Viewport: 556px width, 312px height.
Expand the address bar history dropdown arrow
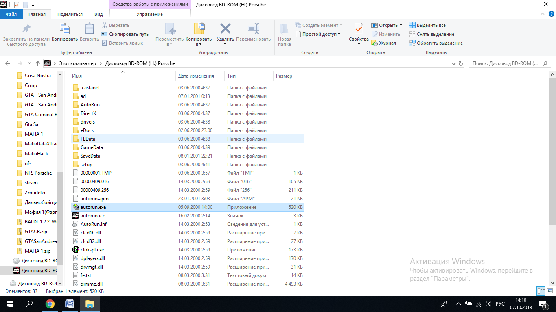454,64
